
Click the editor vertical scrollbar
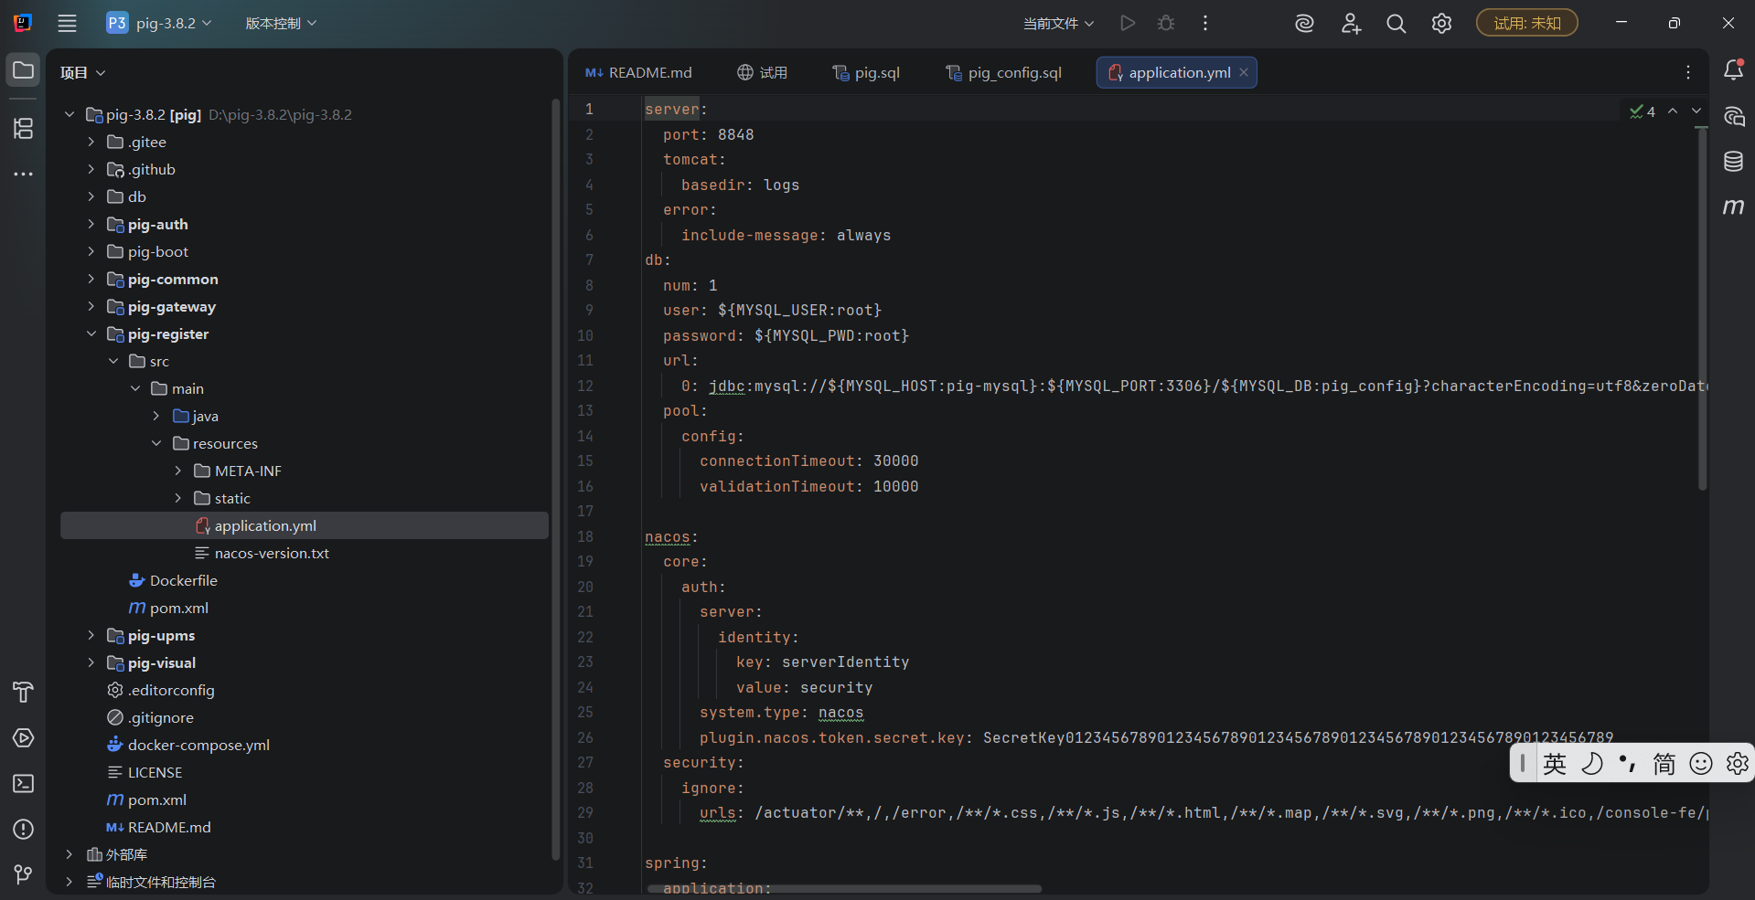point(1702,307)
